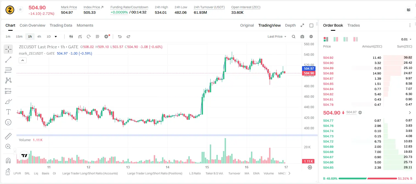Viewport: 416px width, 184px height.
Task: Open the Last Price type dropdown
Action: click(277, 37)
